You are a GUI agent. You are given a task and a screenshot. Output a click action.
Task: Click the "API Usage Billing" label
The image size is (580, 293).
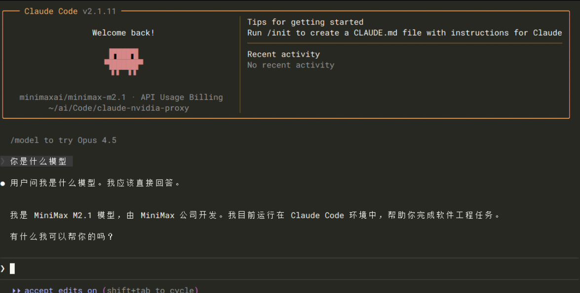tap(182, 97)
